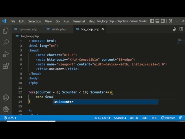Close the for_loop.php tab

[103, 29]
